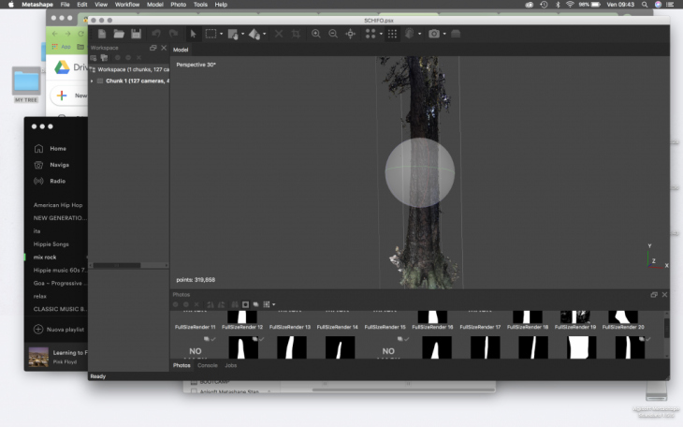
Task: Select the Navigation arrow cursor tool
Action: coord(194,34)
